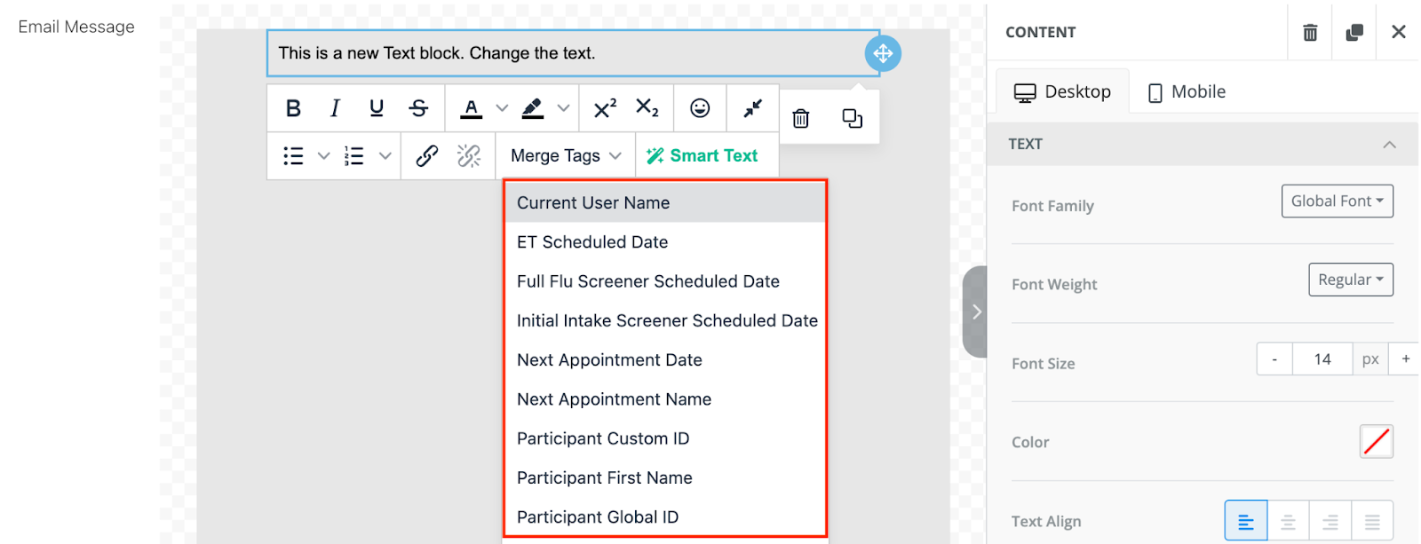Apply italic formatting to text
Image resolution: width=1421 pixels, height=544 pixels.
point(335,108)
